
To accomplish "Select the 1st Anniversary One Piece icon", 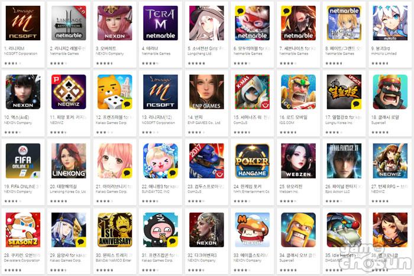I will [115, 230].
